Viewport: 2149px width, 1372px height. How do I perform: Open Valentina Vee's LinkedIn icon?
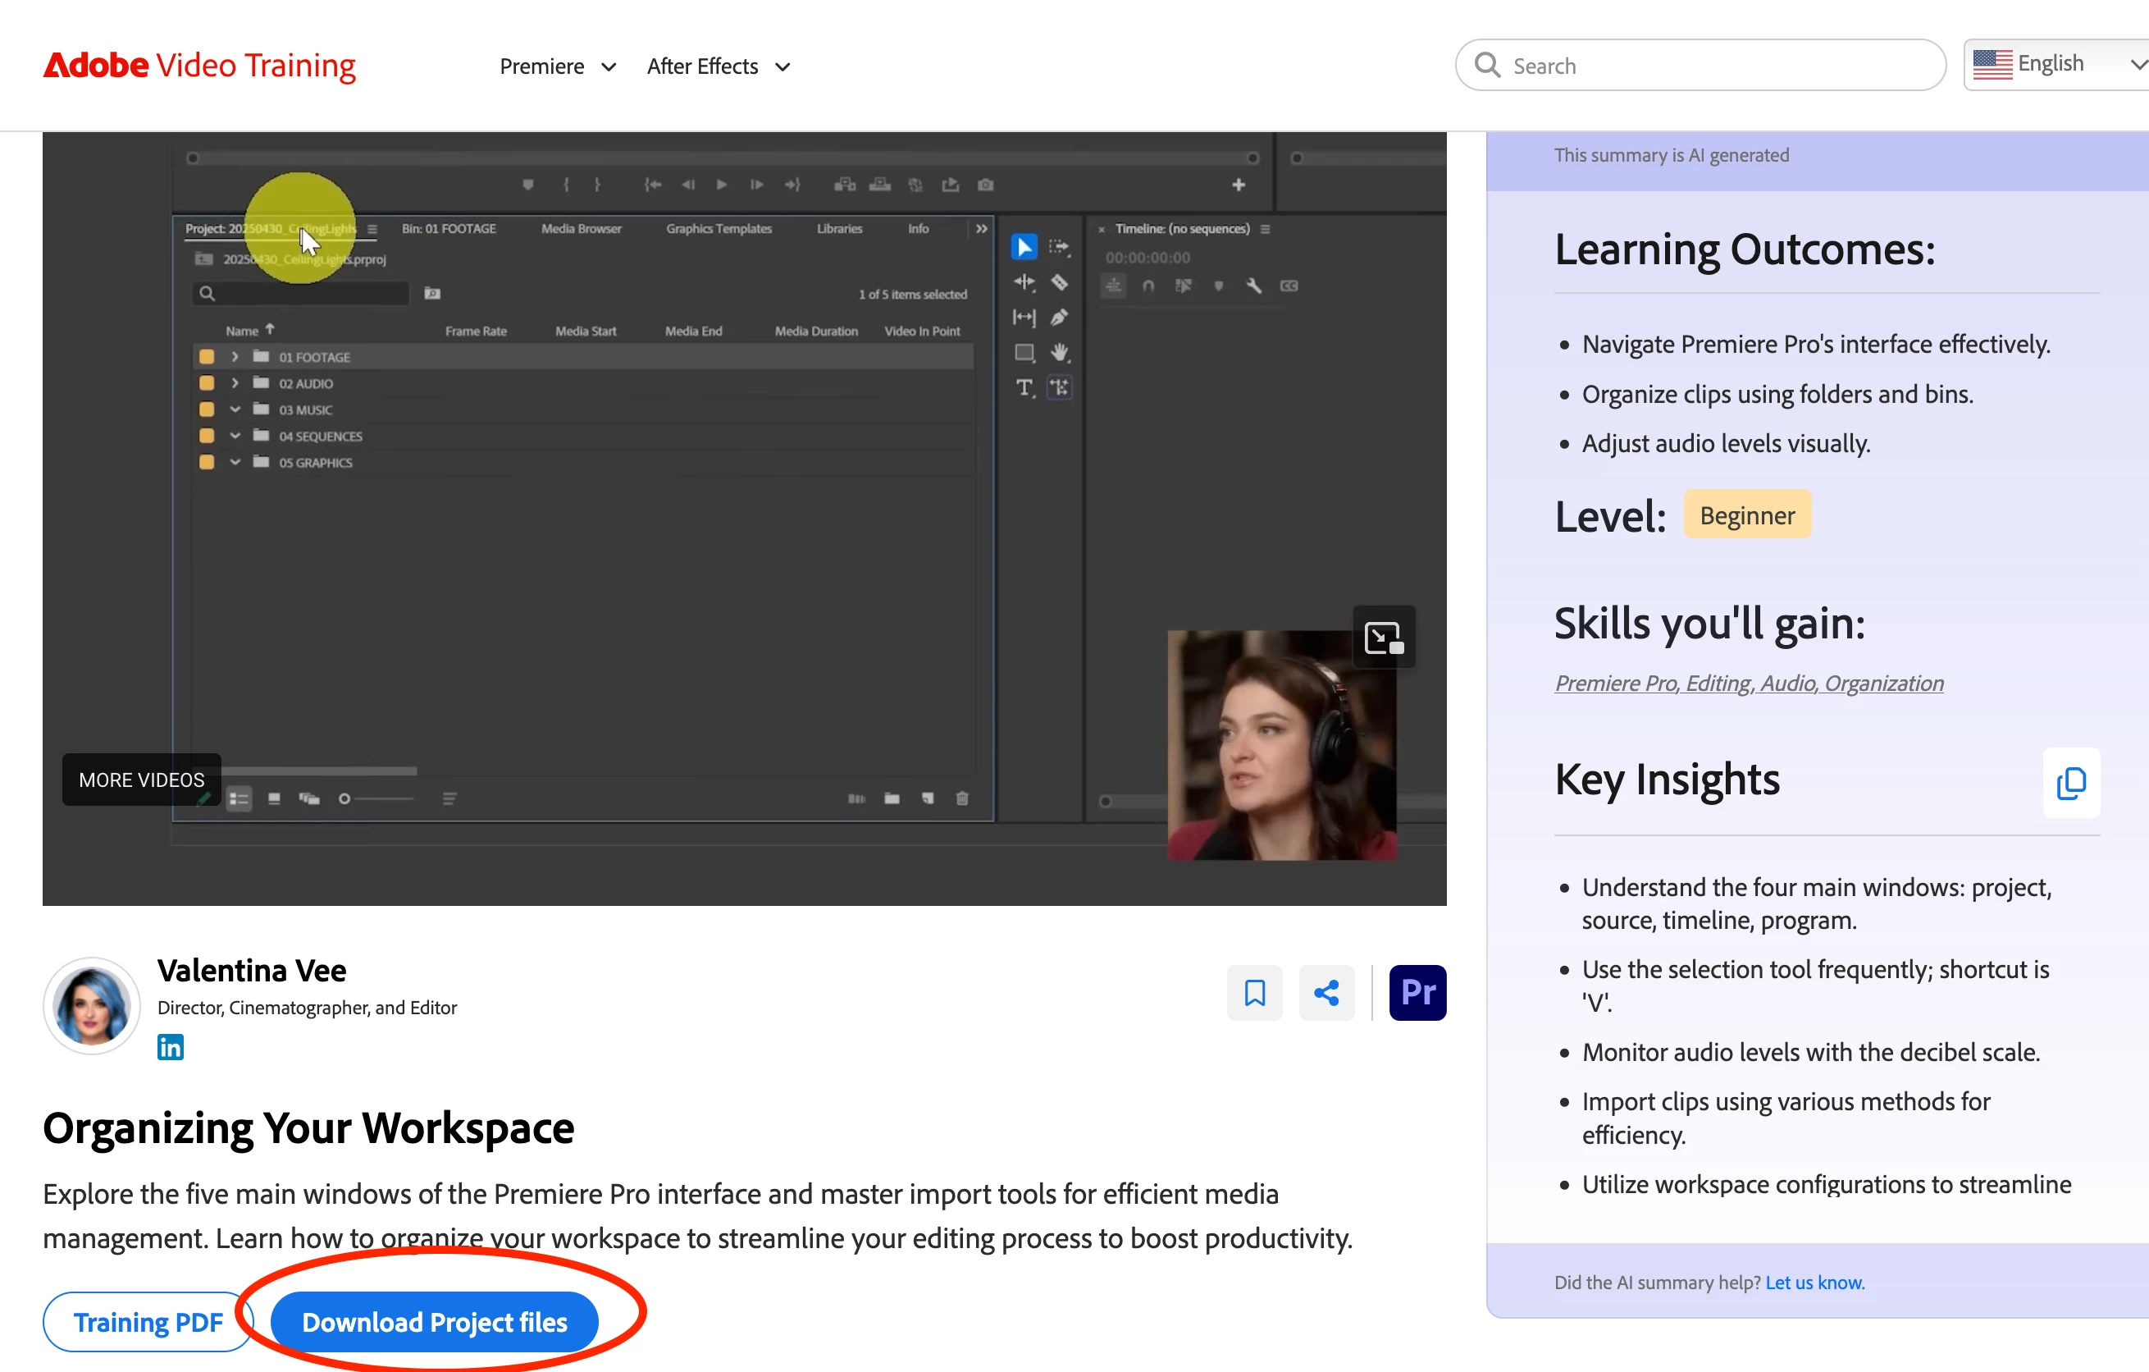(x=170, y=1046)
